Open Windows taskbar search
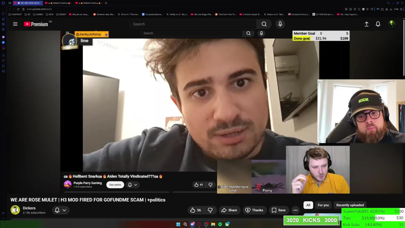405x228 pixels. click(185, 225)
